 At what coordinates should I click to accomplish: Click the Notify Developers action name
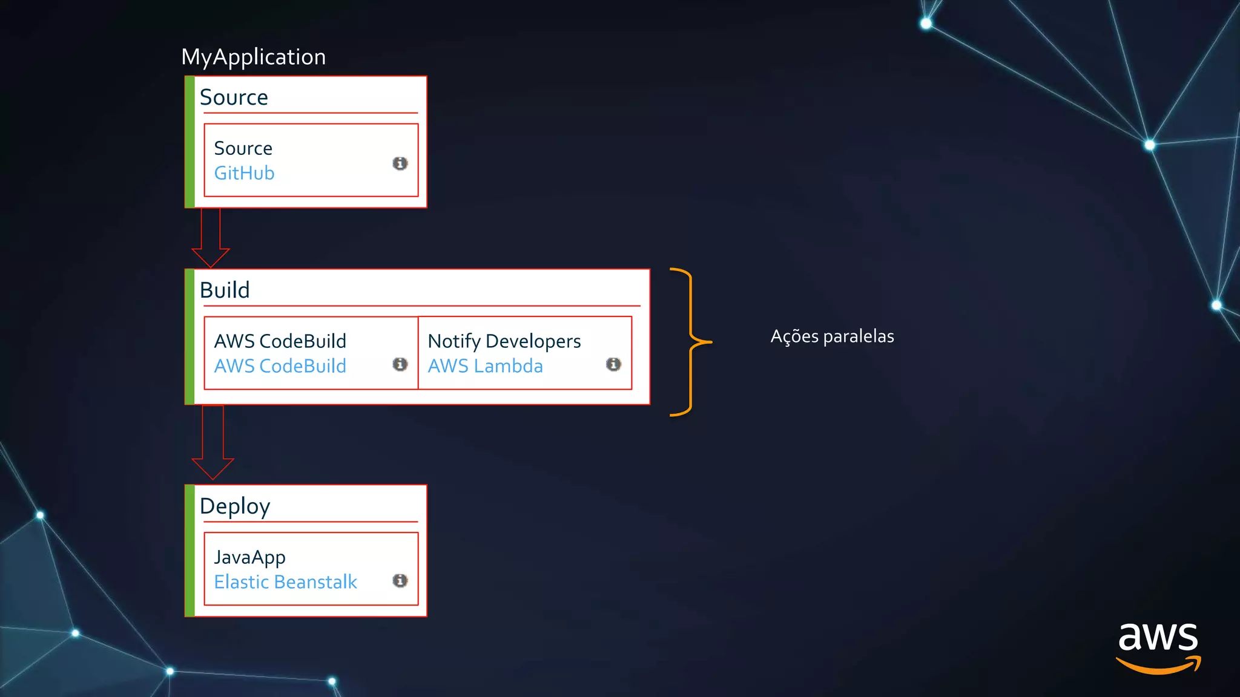(x=504, y=342)
